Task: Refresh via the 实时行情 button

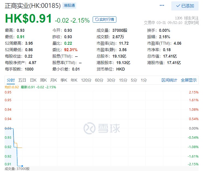Action: 105,19
